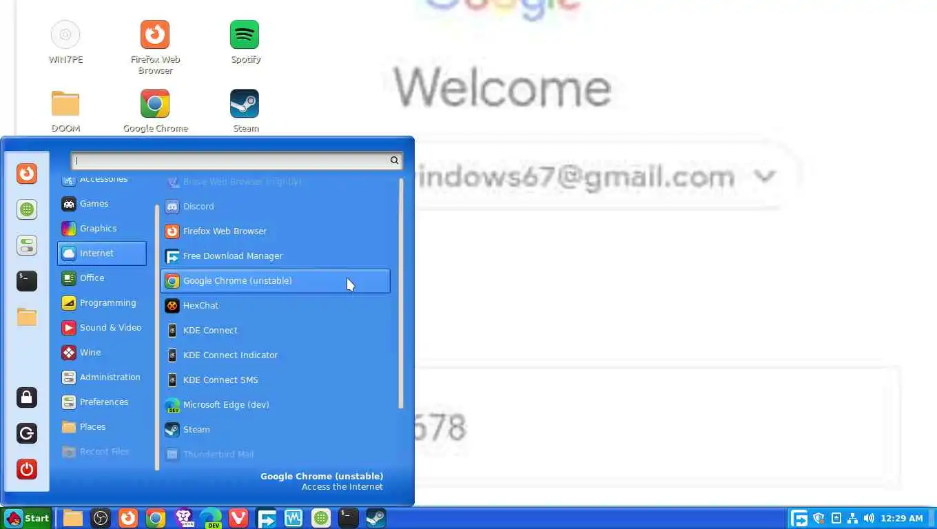937x529 pixels.
Task: Click the Terminal icon in the taskbar
Action: click(349, 518)
